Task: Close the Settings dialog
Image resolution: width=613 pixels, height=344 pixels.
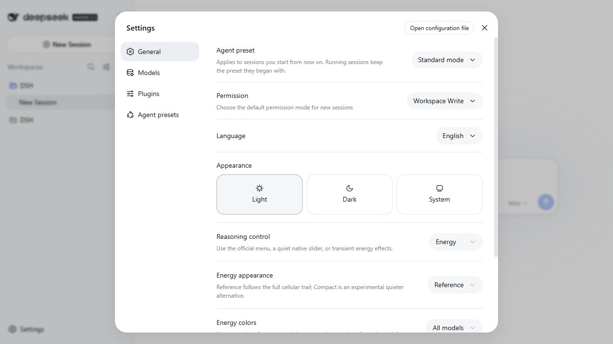Action: [485, 28]
